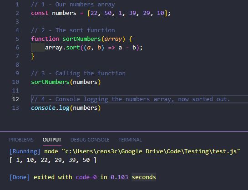Click line number 13 in the gutter

coord(15,107)
